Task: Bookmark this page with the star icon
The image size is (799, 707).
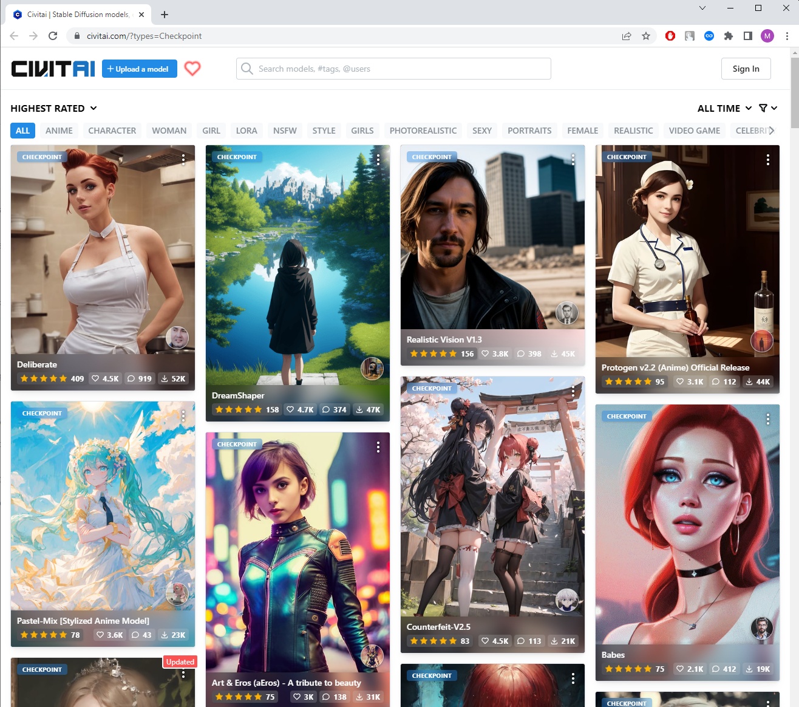Action: [646, 36]
